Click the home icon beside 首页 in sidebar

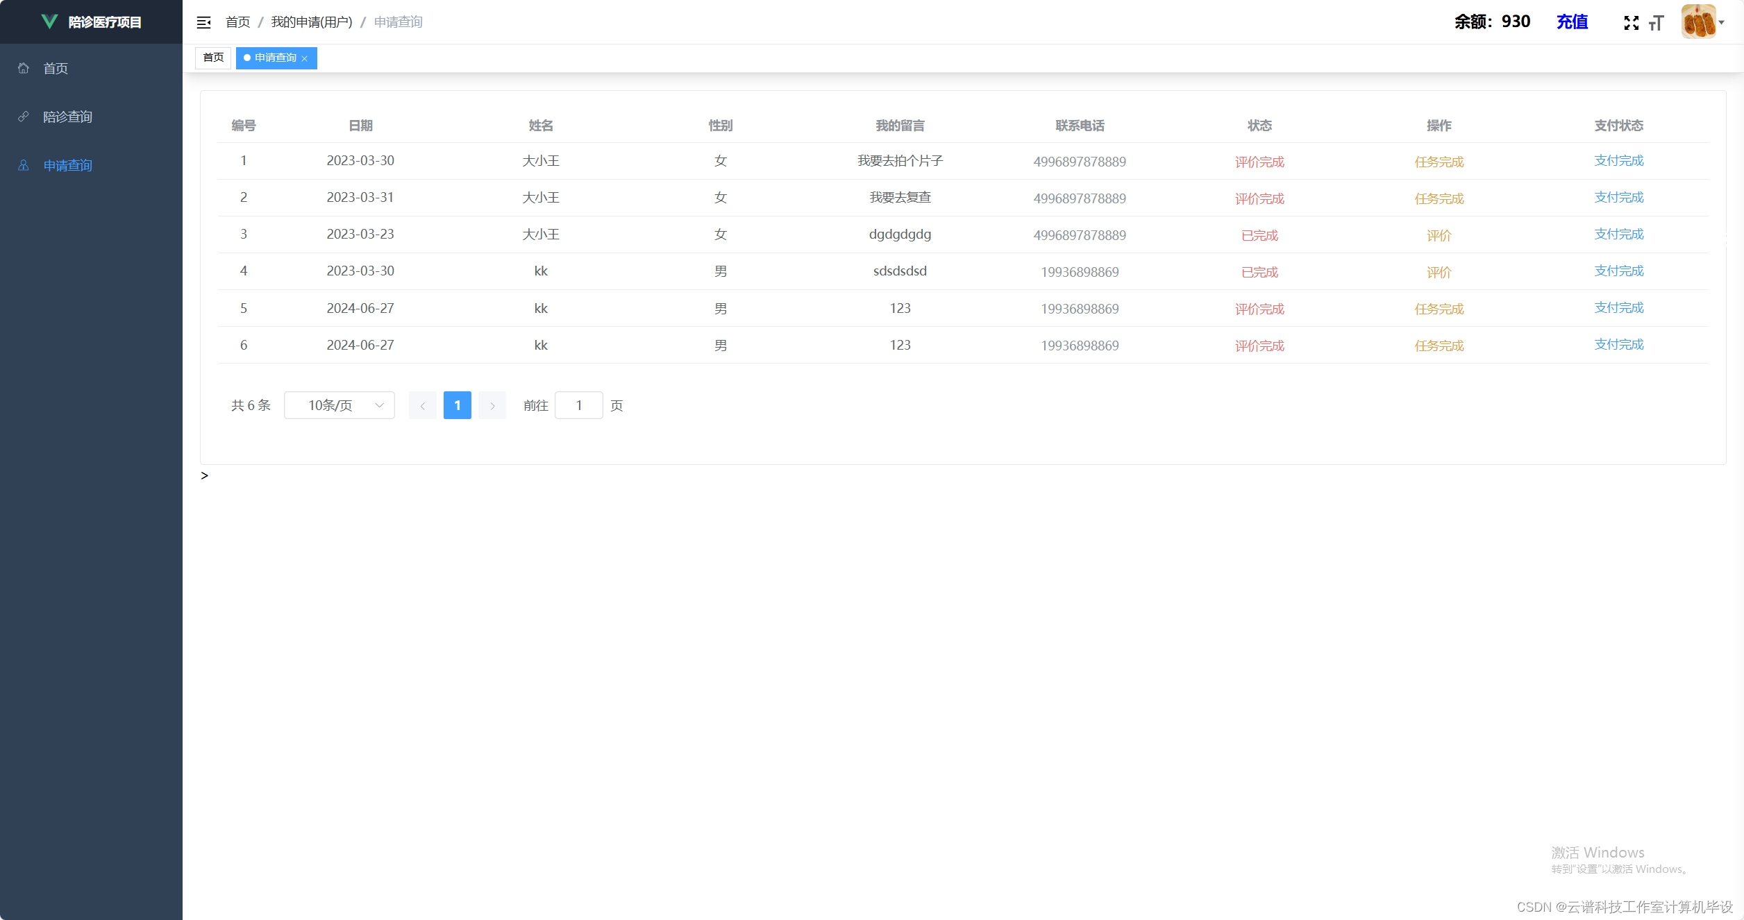click(24, 68)
